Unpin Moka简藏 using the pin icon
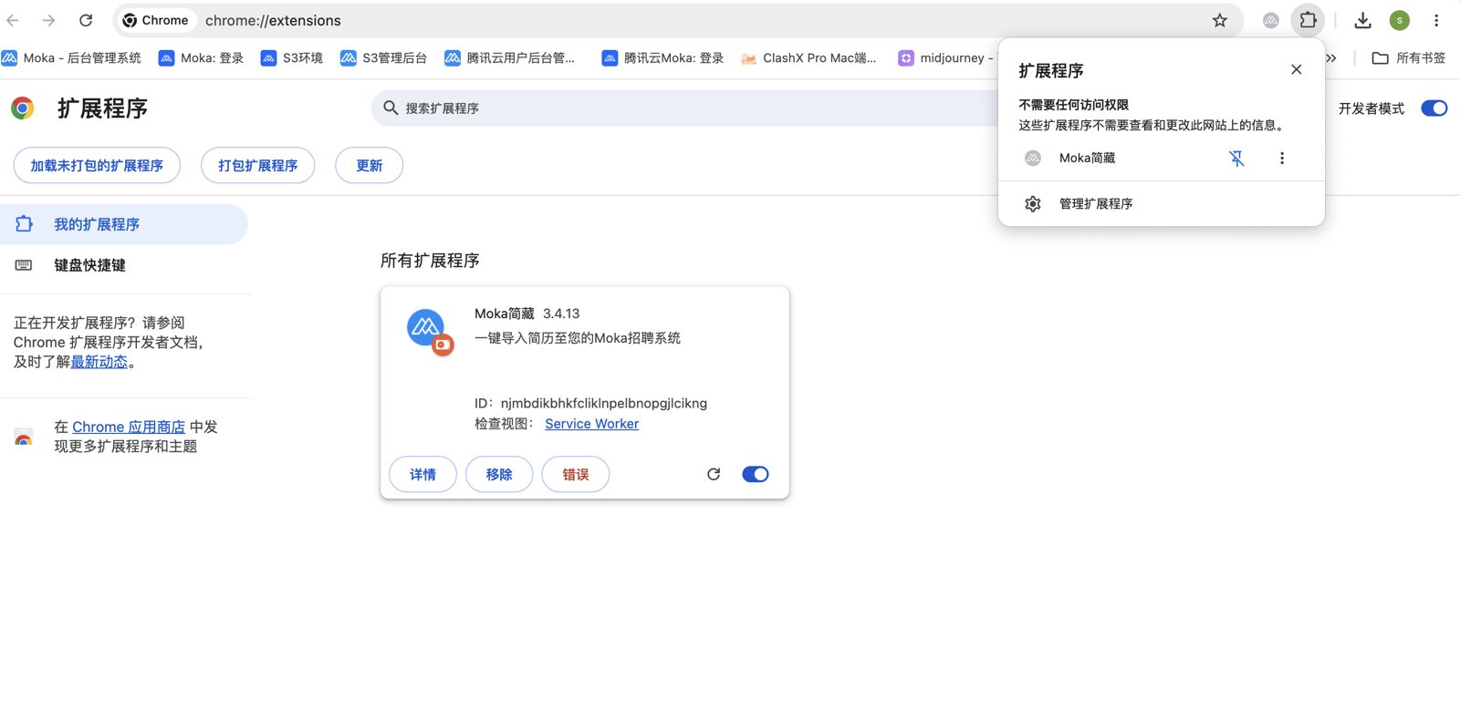The image size is (1460, 721). click(1236, 158)
